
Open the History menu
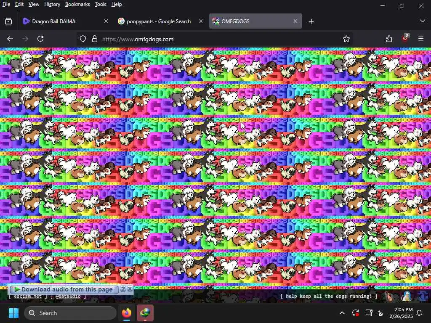(x=52, y=4)
